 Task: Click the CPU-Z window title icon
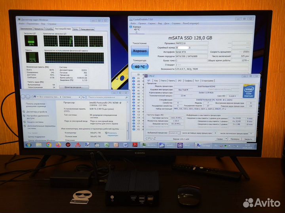[146, 76]
